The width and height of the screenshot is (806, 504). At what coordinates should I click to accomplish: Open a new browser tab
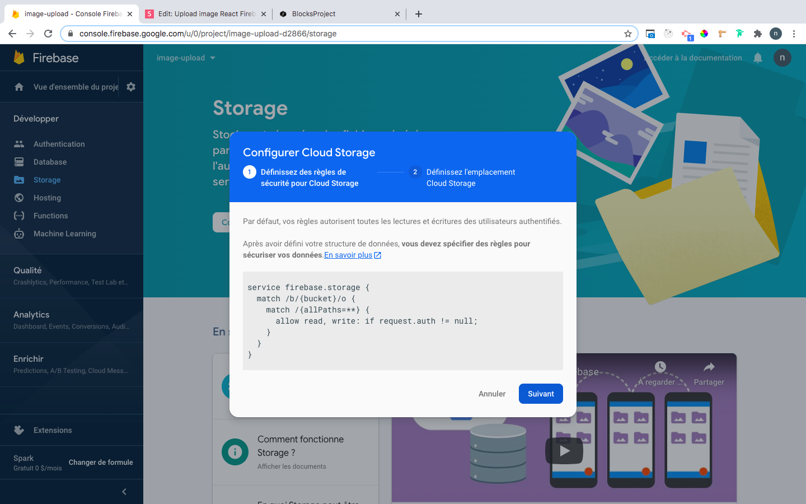pos(419,14)
